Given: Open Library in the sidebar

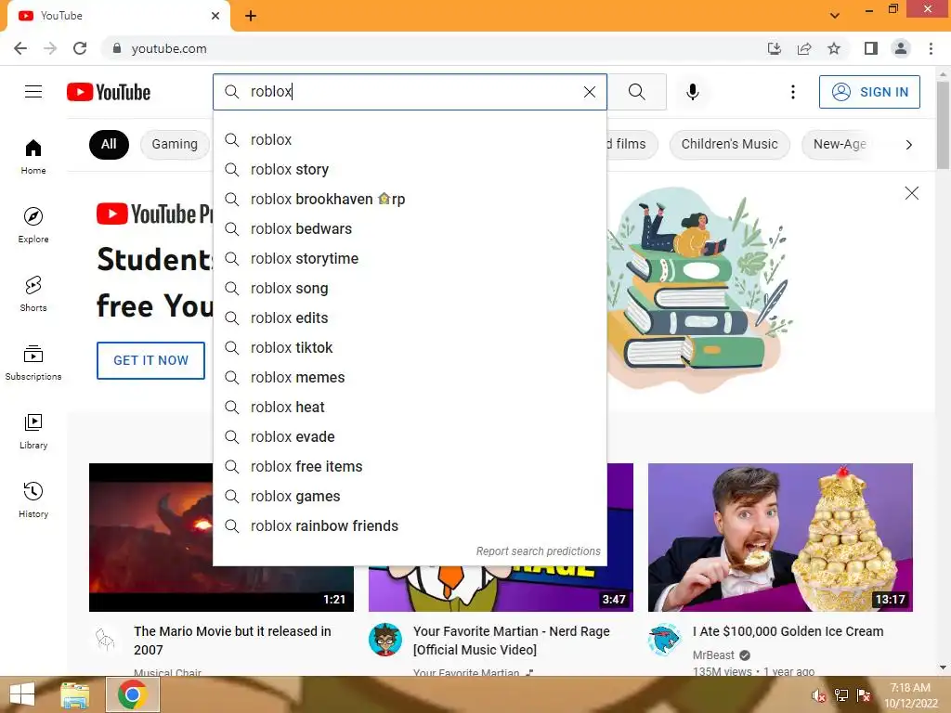Looking at the screenshot, I should pos(33,432).
